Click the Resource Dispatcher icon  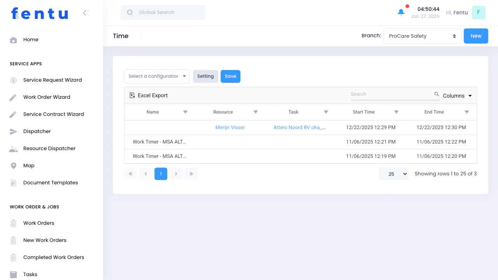tap(13, 148)
